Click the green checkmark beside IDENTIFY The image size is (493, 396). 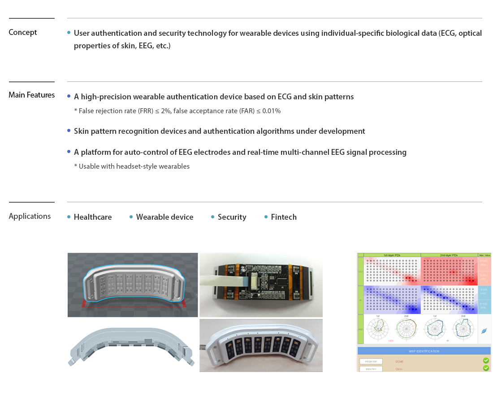[x=486, y=368]
